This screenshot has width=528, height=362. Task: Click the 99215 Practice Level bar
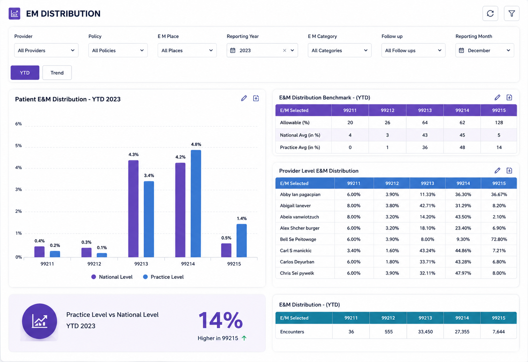(242, 241)
